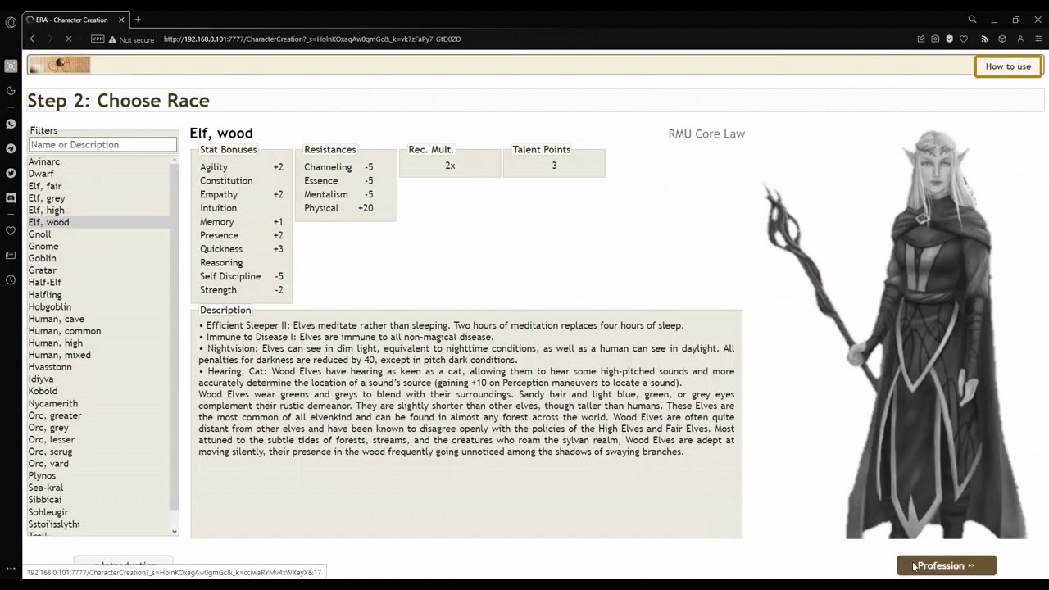
Task: Open the profile account icon
Action: 1020,39
